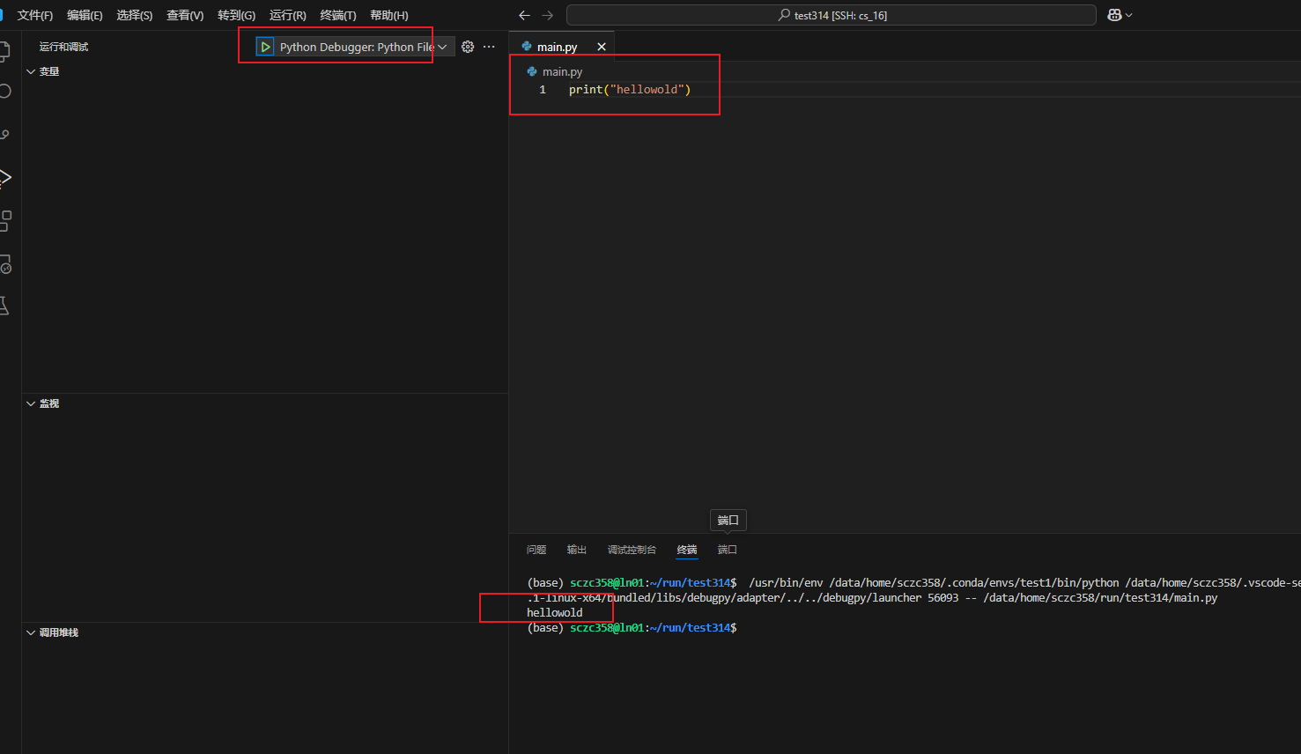This screenshot has height=754, width=1301.
Task: Click the print("hellowold") code line
Action: (630, 90)
